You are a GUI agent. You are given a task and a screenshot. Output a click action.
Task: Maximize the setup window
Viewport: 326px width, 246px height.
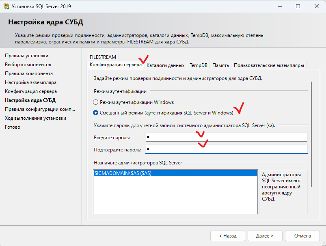298,6
